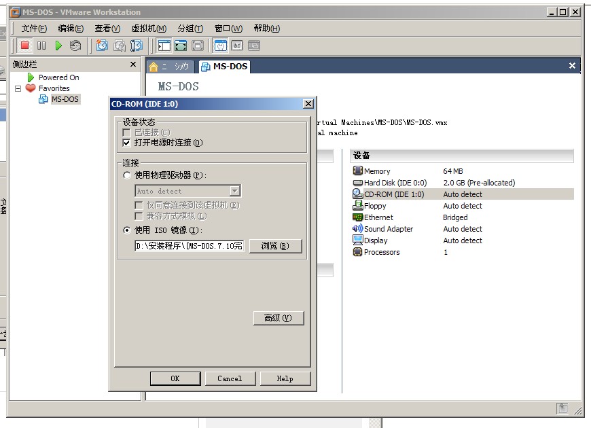Click the Display monitor icon
Screen dimensions: 591x428
click(357, 240)
